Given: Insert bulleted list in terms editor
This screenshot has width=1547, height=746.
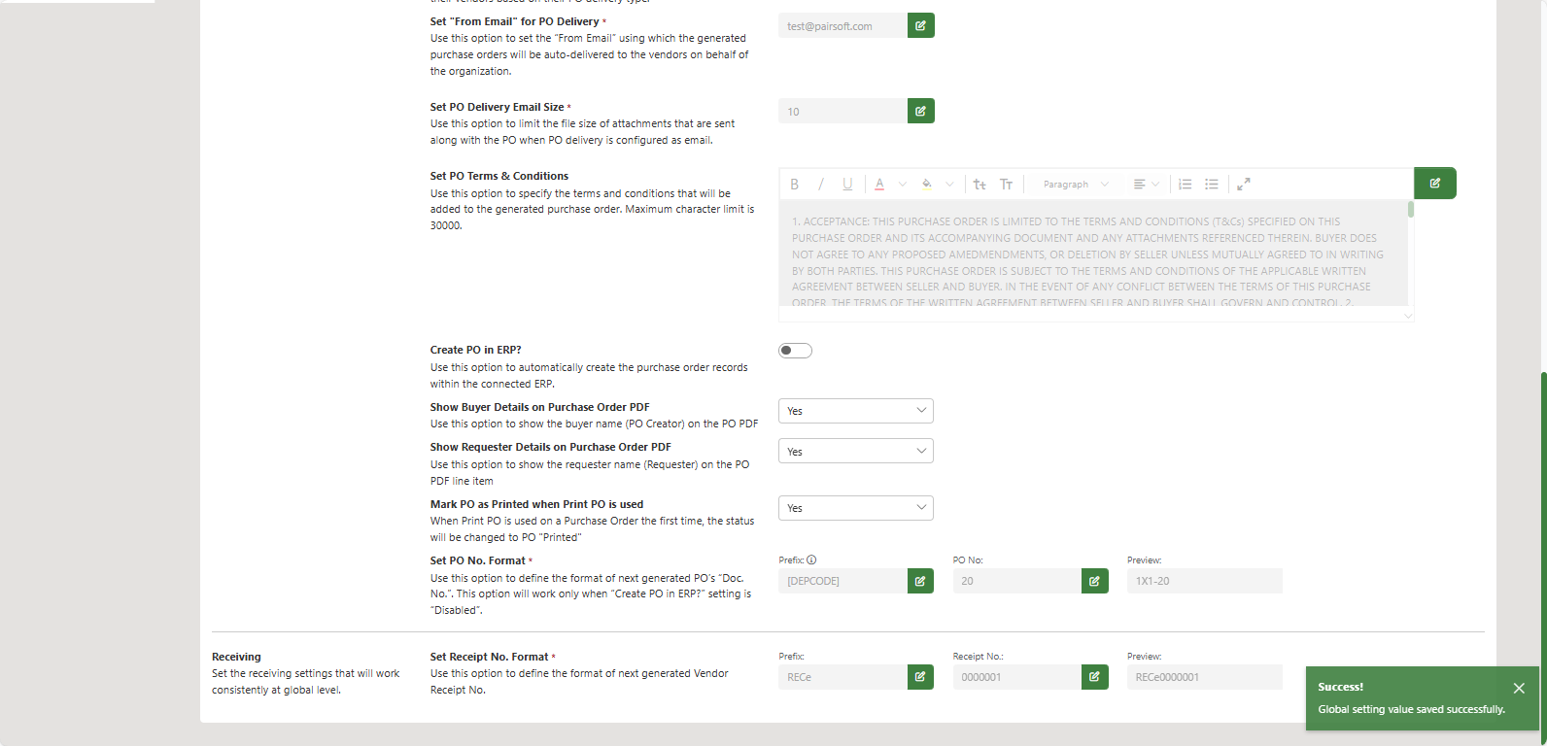Looking at the screenshot, I should point(1212,184).
